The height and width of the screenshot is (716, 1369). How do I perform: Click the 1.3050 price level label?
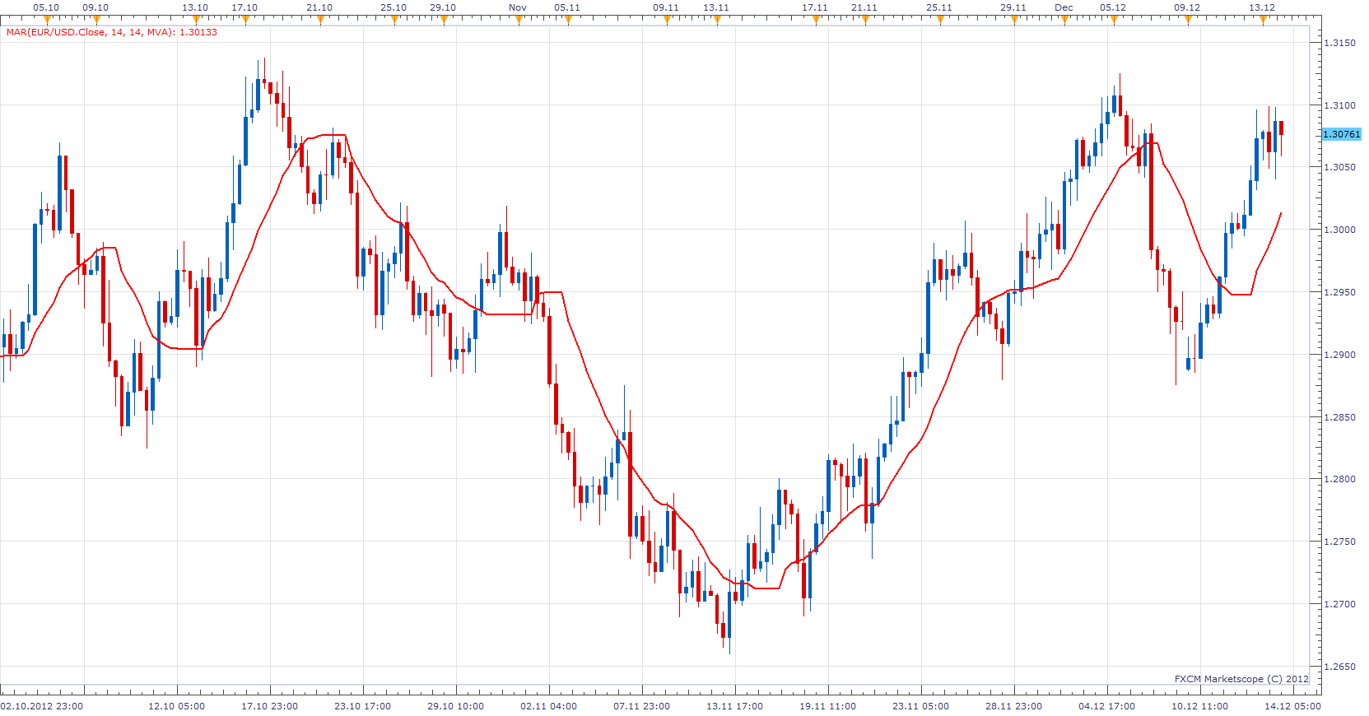1339,167
